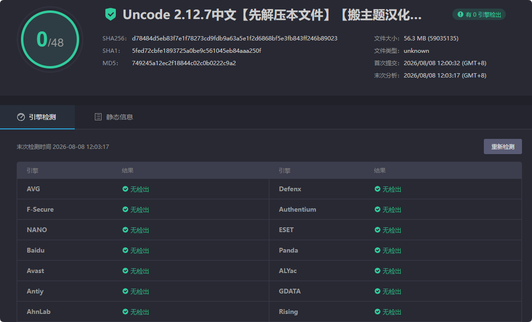532x322 pixels.
Task: Click the green check icon in AVG row
Action: [125, 189]
